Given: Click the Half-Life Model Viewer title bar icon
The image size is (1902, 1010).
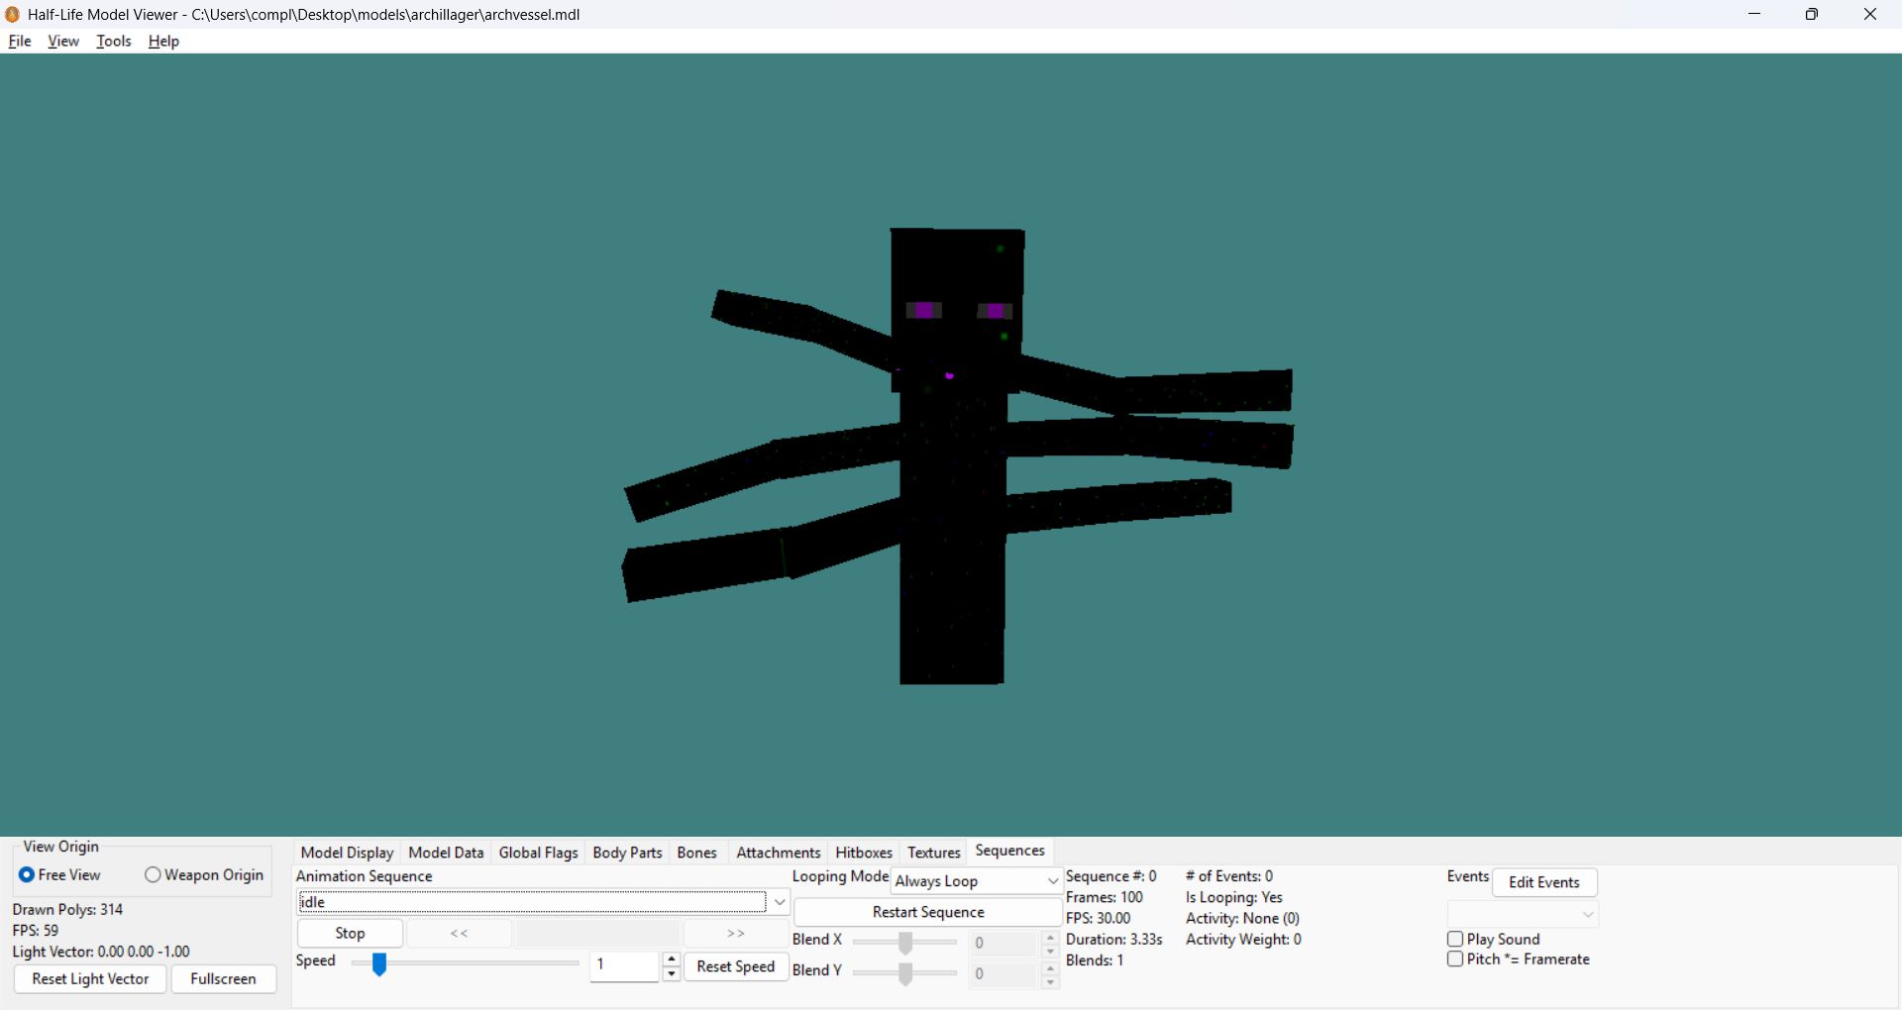Looking at the screenshot, I should [13, 14].
